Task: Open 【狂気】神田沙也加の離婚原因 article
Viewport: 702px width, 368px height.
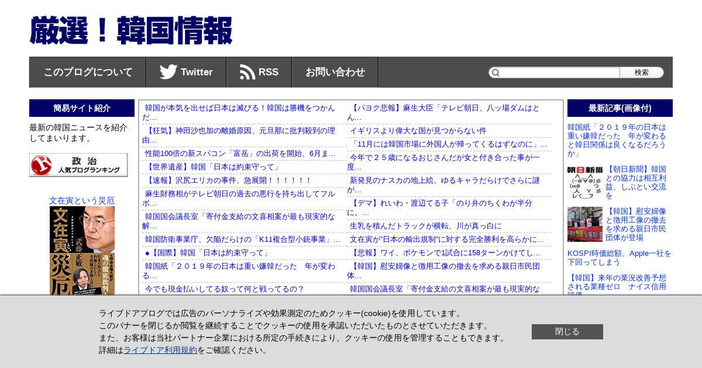Action: 240,136
